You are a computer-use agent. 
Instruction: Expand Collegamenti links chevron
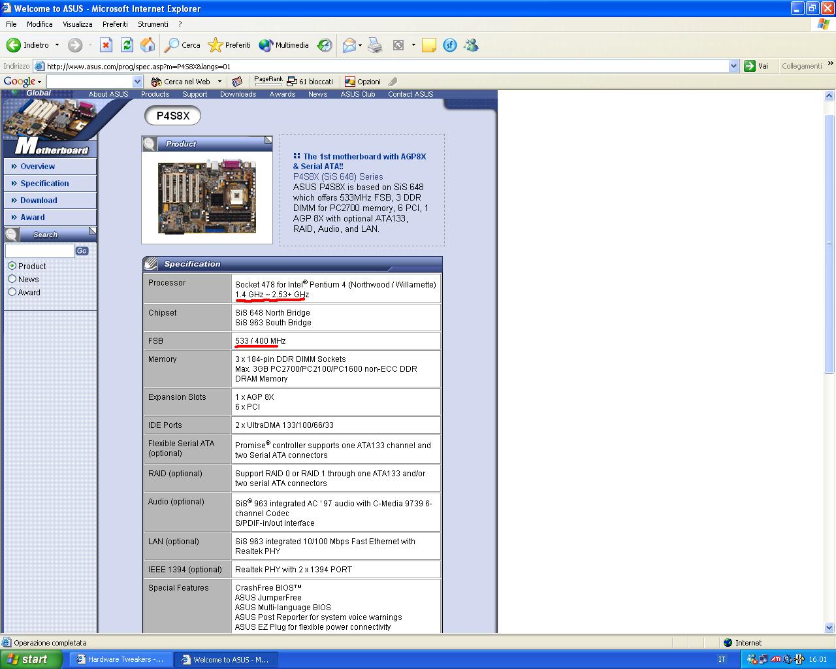click(x=830, y=64)
